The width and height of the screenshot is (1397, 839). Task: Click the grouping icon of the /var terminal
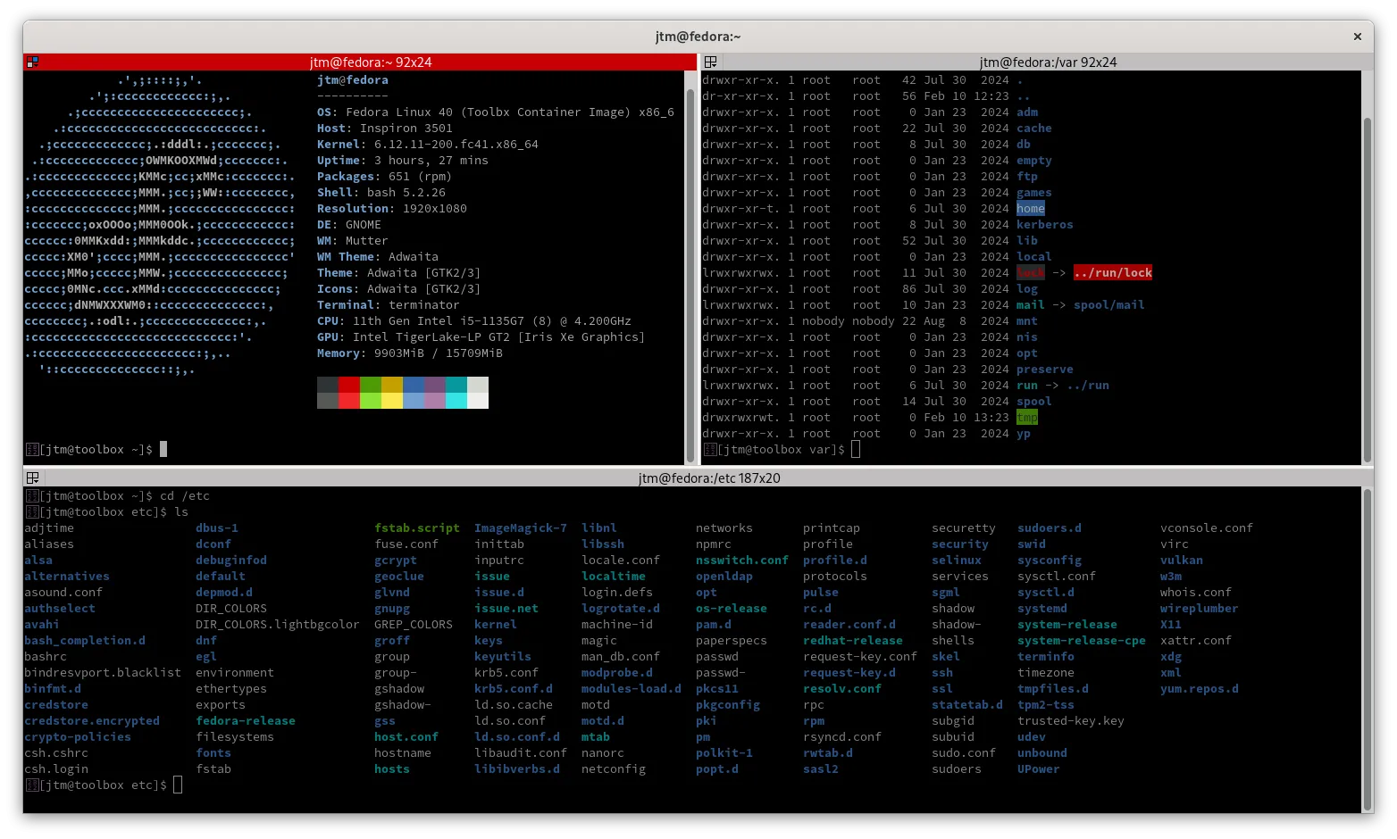tap(711, 62)
